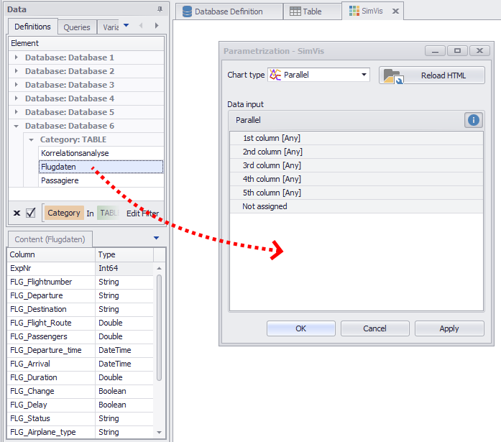The height and width of the screenshot is (442, 501).
Task: Collapse the Category: TABLE node
Action: (x=32, y=139)
